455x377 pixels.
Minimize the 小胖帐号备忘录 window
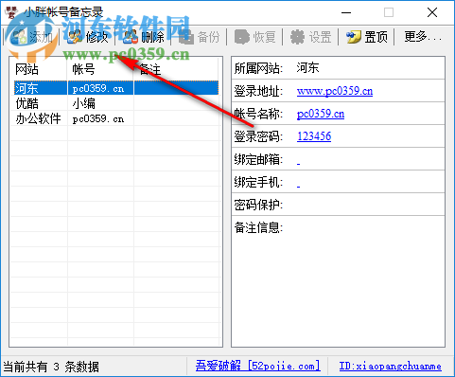coord(346,12)
